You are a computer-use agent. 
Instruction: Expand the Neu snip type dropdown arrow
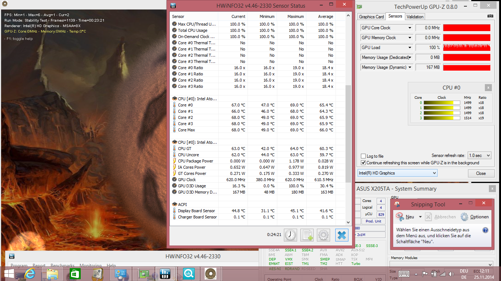420,217
